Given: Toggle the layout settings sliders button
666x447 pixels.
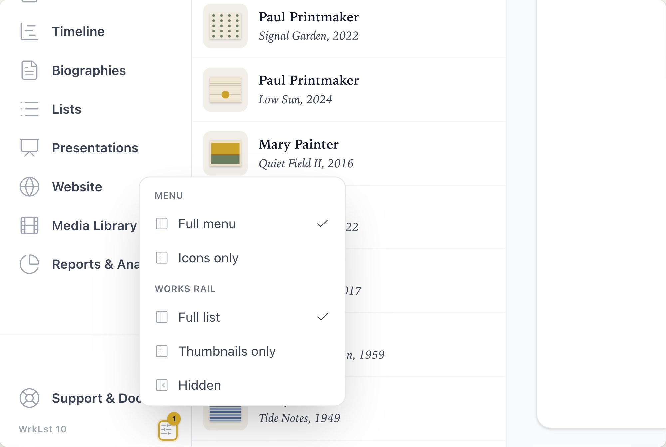Looking at the screenshot, I should 167,430.
